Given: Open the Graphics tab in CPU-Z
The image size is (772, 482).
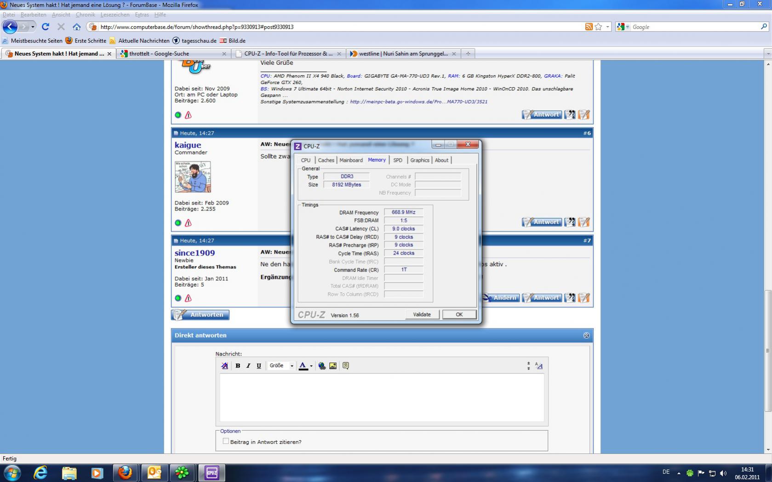Looking at the screenshot, I should click(x=419, y=160).
